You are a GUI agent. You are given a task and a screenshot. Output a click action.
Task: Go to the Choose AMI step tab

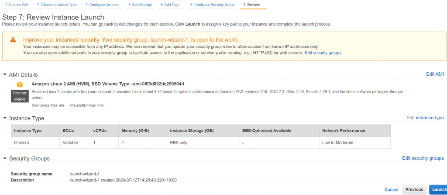pyautogui.click(x=16, y=5)
